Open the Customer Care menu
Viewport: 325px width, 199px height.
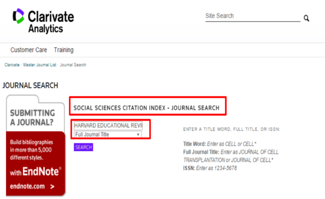(x=28, y=50)
